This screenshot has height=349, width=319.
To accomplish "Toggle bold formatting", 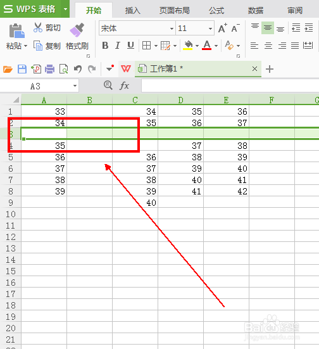I will click(105, 46).
